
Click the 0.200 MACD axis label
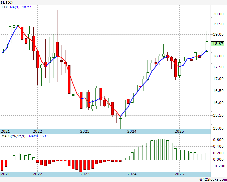click(218, 153)
